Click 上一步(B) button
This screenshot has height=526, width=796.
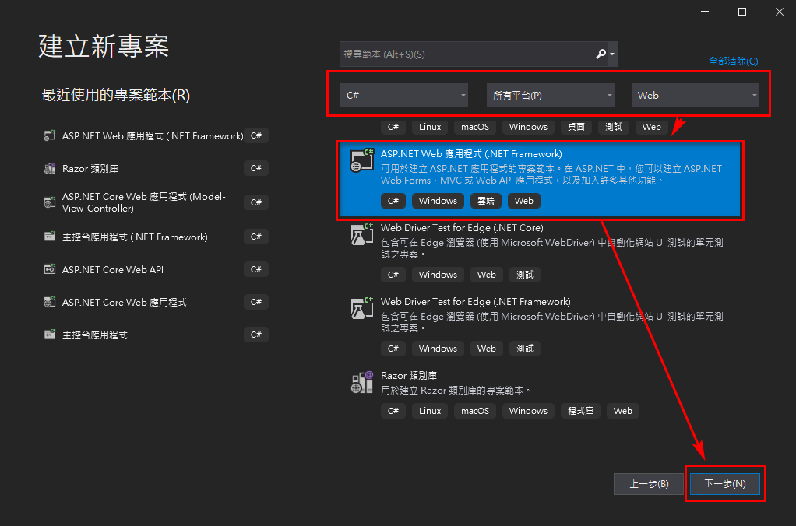tap(649, 484)
